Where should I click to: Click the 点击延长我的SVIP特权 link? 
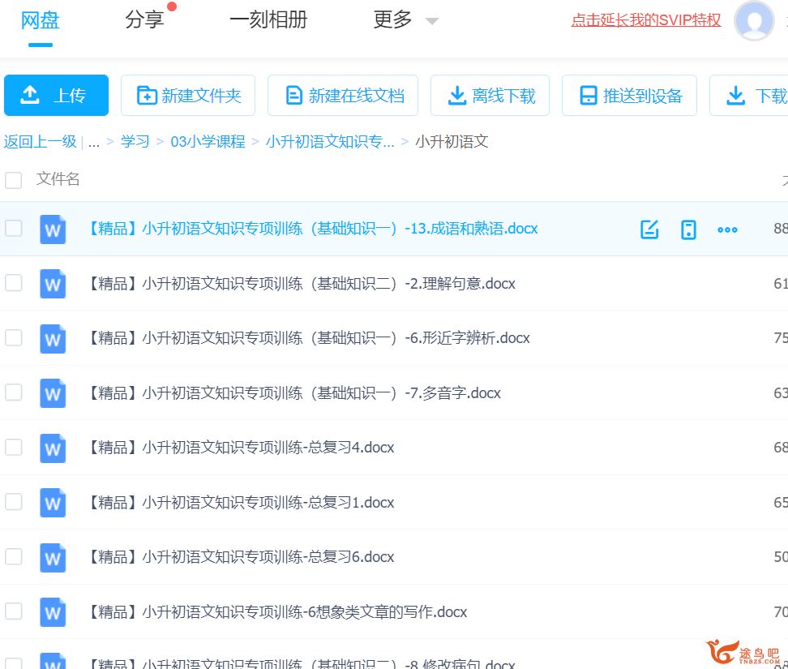click(x=645, y=20)
